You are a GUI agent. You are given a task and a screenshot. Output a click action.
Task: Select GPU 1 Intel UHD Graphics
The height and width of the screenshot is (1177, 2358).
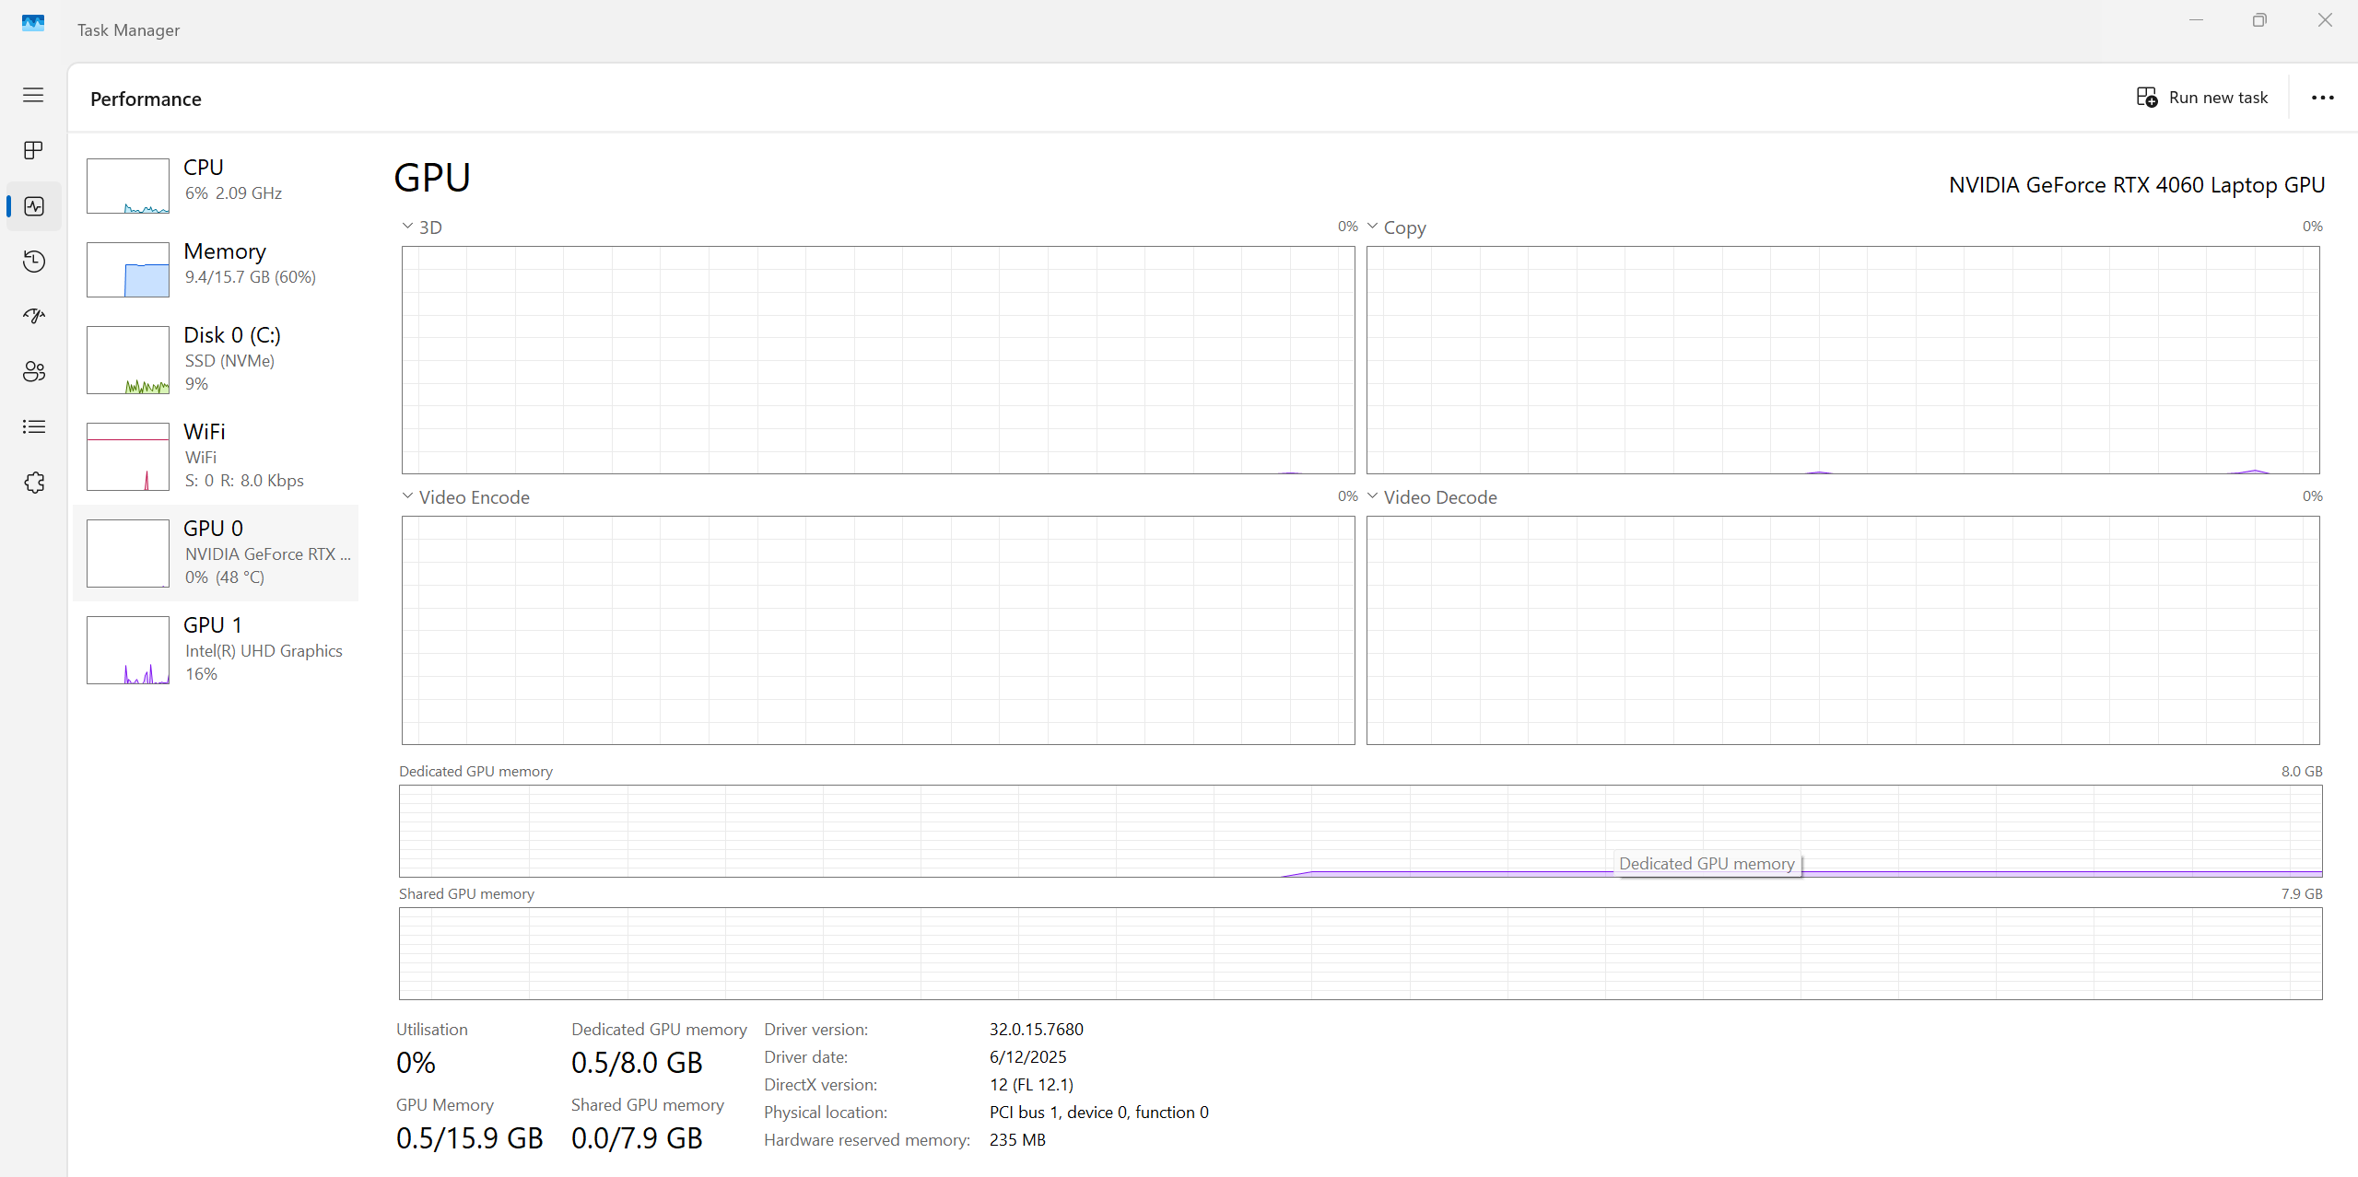[217, 649]
